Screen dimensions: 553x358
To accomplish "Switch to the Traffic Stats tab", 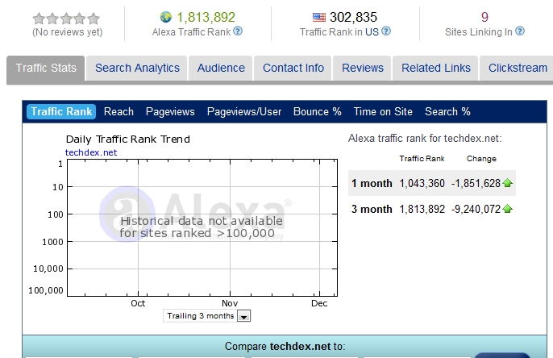I will pyautogui.click(x=46, y=68).
